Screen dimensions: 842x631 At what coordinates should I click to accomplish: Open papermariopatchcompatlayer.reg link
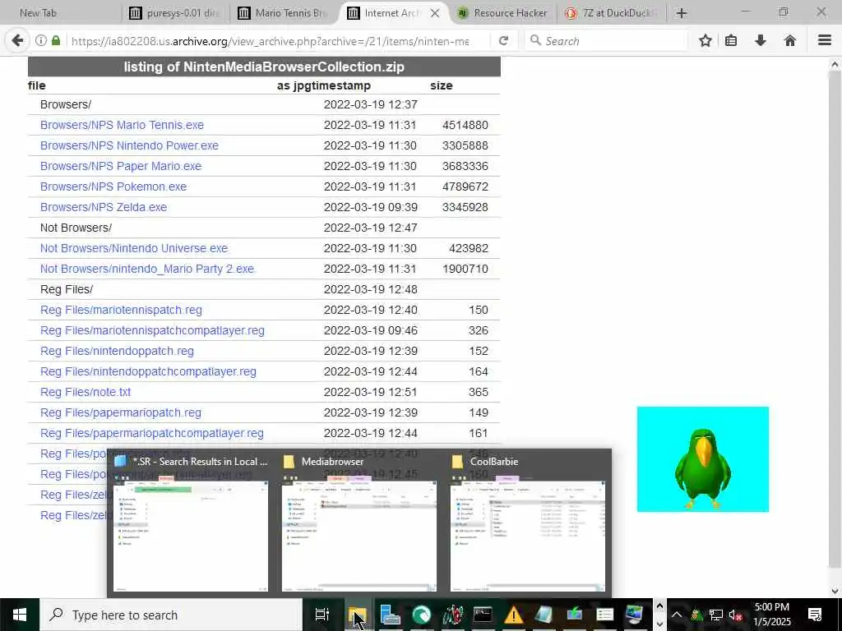tap(152, 433)
